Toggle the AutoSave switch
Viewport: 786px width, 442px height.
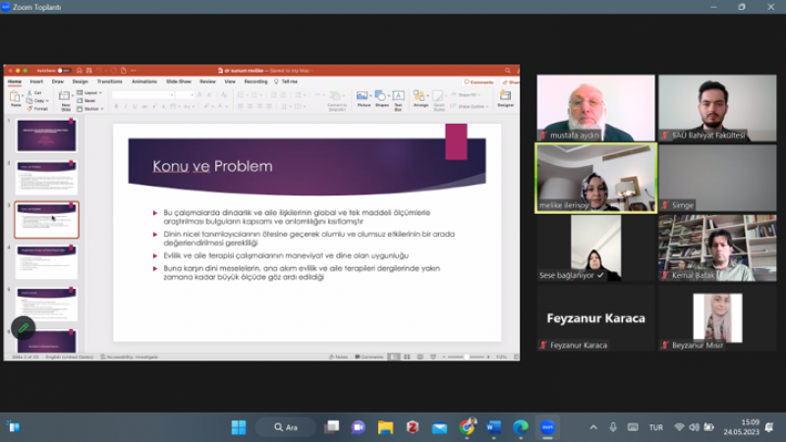pos(63,70)
